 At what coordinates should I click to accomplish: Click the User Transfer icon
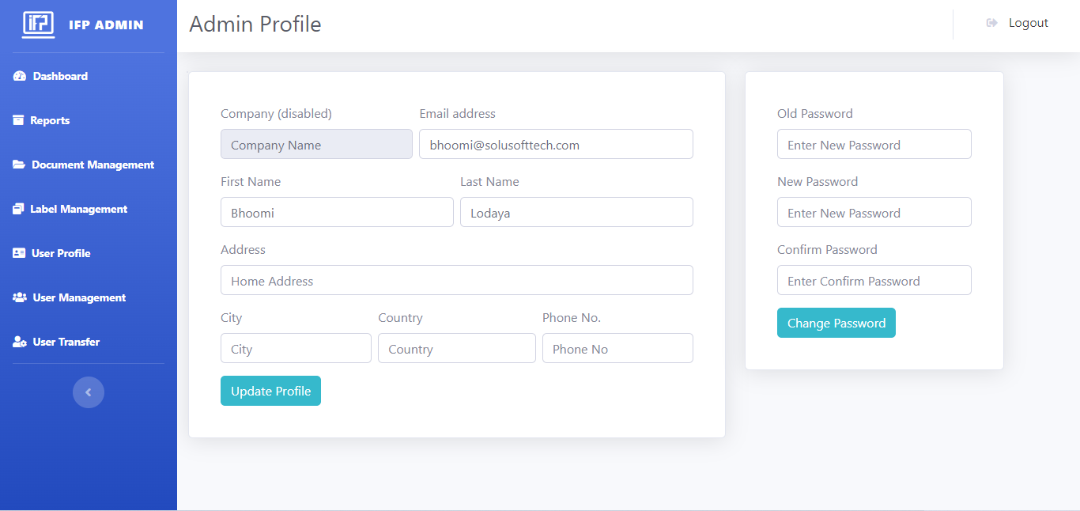coord(20,342)
